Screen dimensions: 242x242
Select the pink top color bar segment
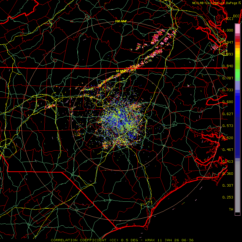tap(237, 29)
